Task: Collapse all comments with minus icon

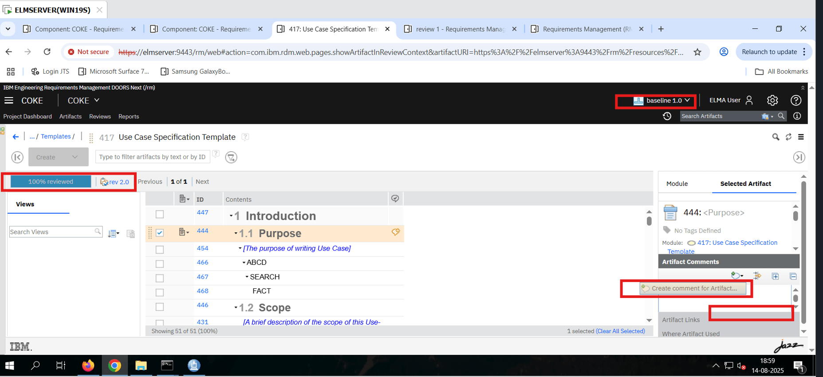Action: (793, 276)
